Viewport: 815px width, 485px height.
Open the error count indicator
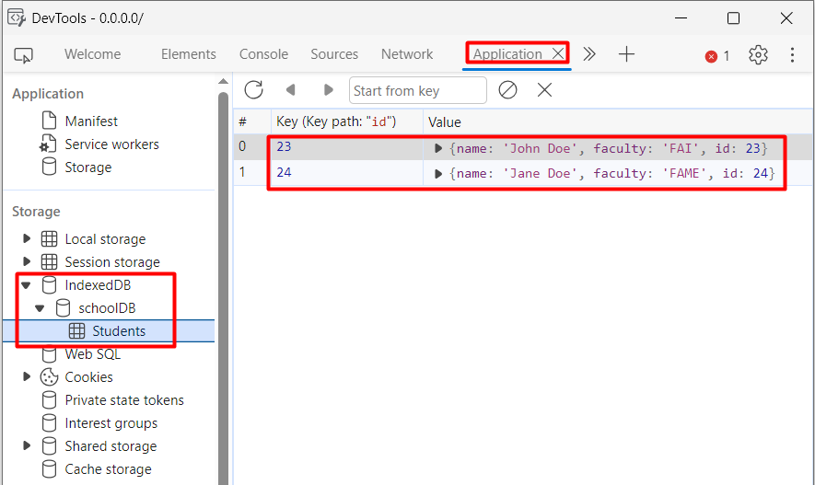717,56
